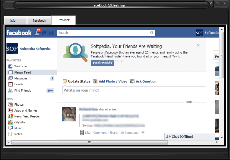Screen dimensions: 230x160
Task: Open the SORT dropdown
Action: tap(190, 102)
